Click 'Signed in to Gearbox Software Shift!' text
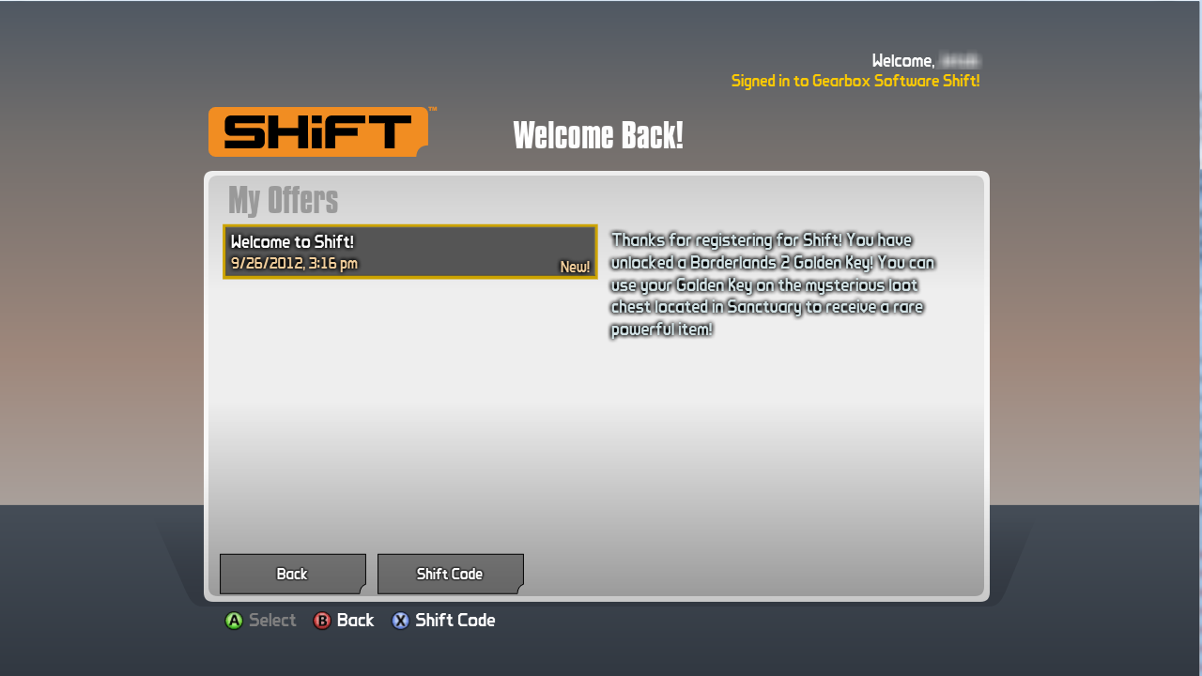 click(855, 81)
